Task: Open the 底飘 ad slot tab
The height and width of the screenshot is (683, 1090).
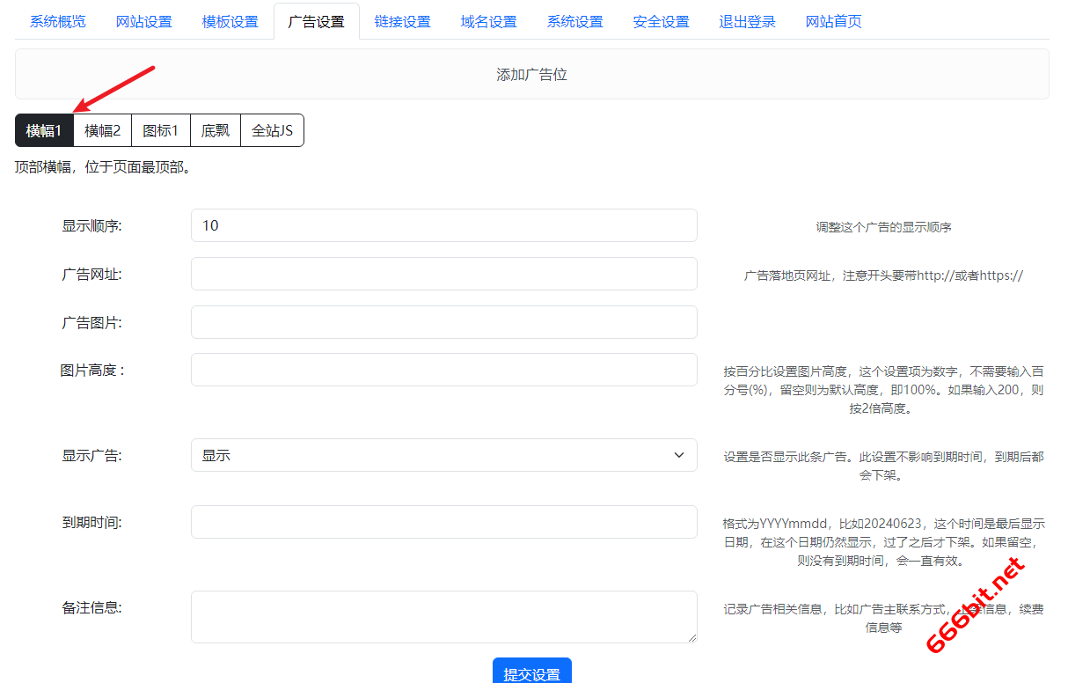Action: tap(215, 129)
